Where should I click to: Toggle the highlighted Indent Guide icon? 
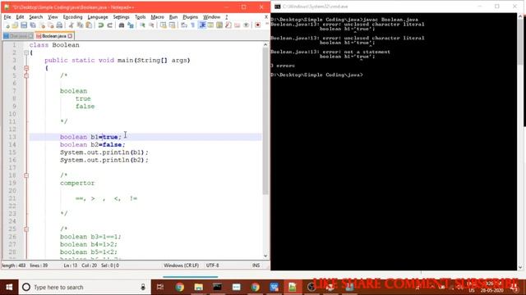point(202,25)
